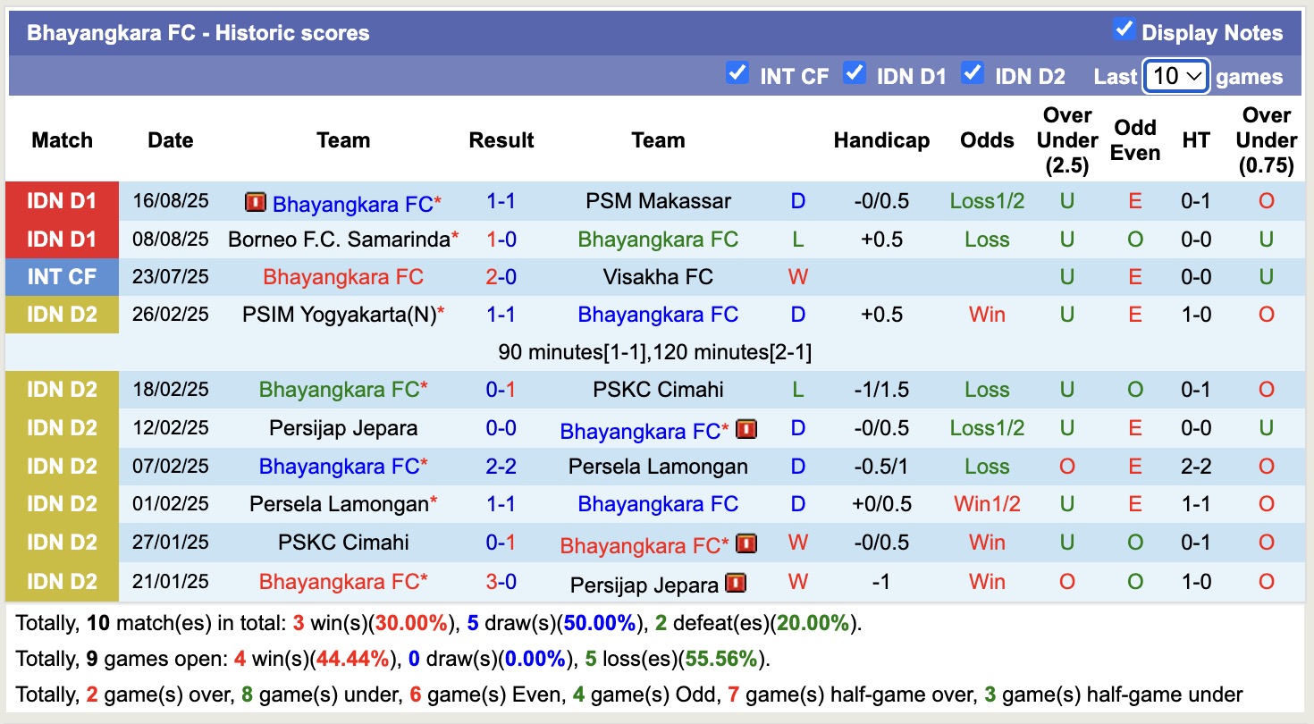Uncheck the INT CF filter checkbox
1314x724 pixels.
737,72
